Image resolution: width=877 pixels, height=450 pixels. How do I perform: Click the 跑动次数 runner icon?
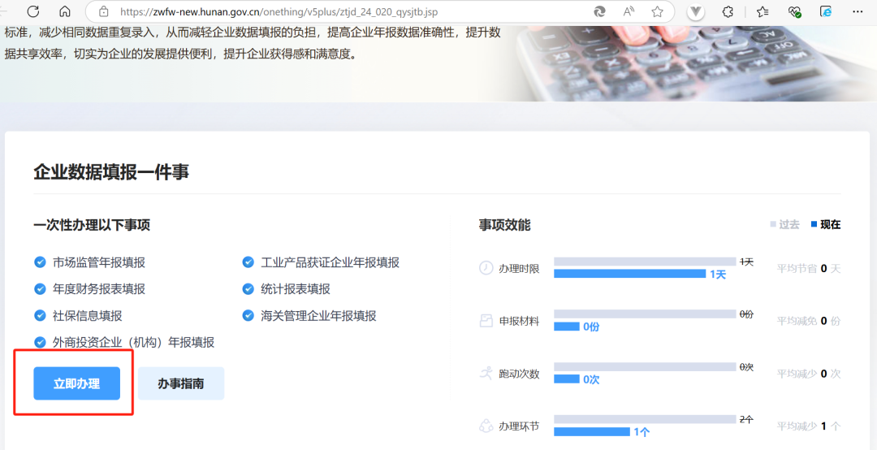[486, 374]
